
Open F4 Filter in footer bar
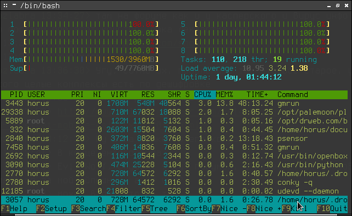tap(124, 208)
